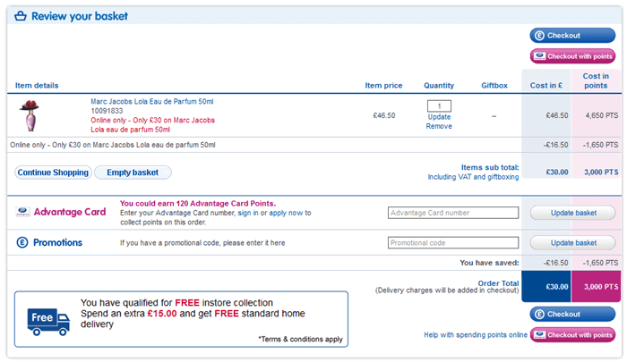Click Update basket next to Advantage Card

573,213
